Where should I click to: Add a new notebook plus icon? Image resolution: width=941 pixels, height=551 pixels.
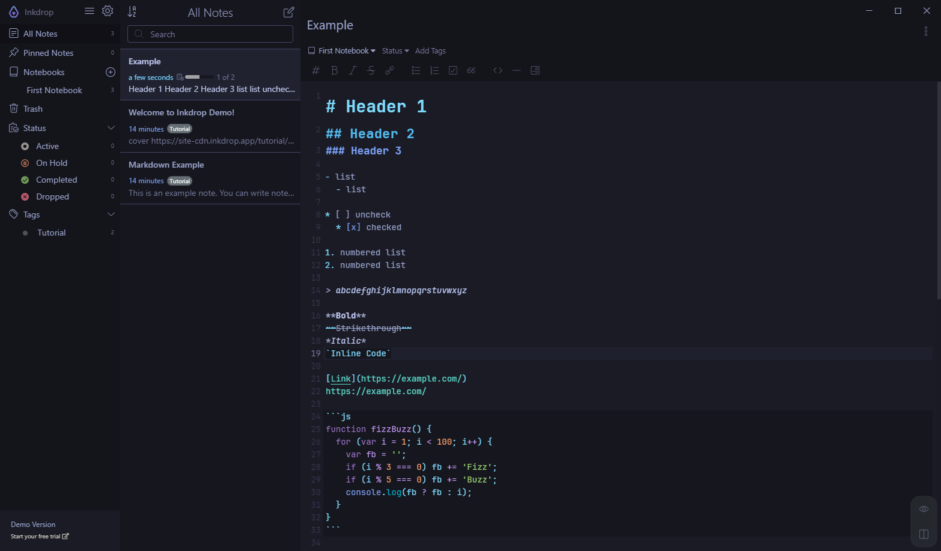(111, 72)
